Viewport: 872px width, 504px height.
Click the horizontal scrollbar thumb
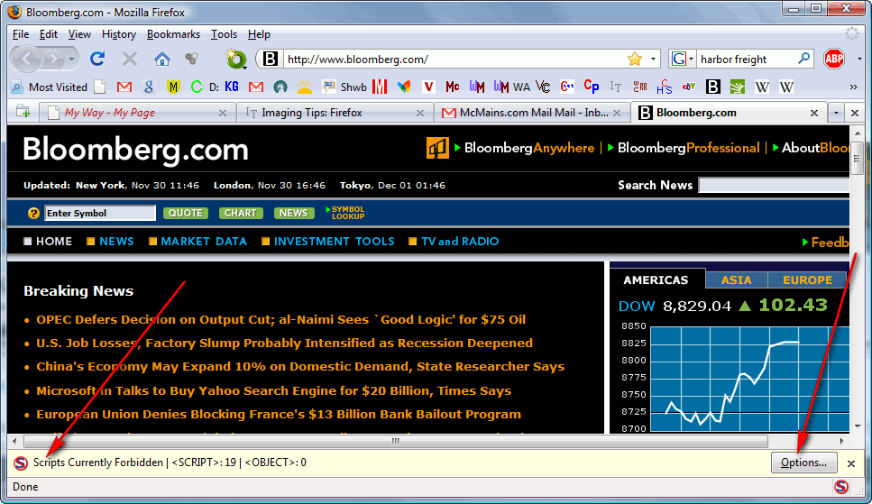[395, 441]
